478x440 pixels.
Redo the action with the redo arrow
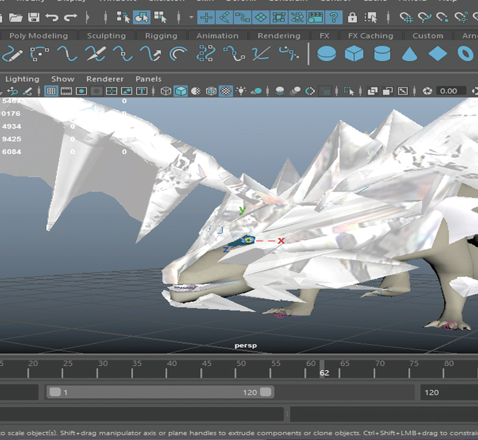(x=71, y=17)
